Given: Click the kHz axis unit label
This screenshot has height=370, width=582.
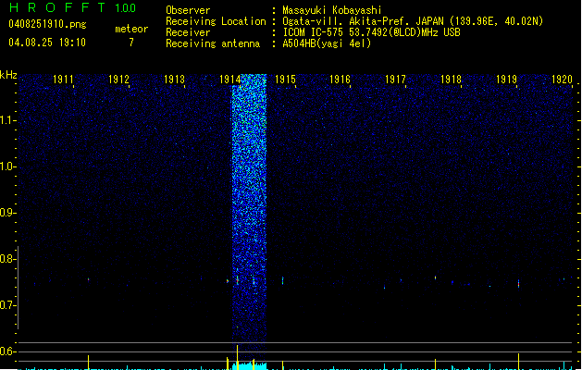Looking at the screenshot, I should click(8, 75).
